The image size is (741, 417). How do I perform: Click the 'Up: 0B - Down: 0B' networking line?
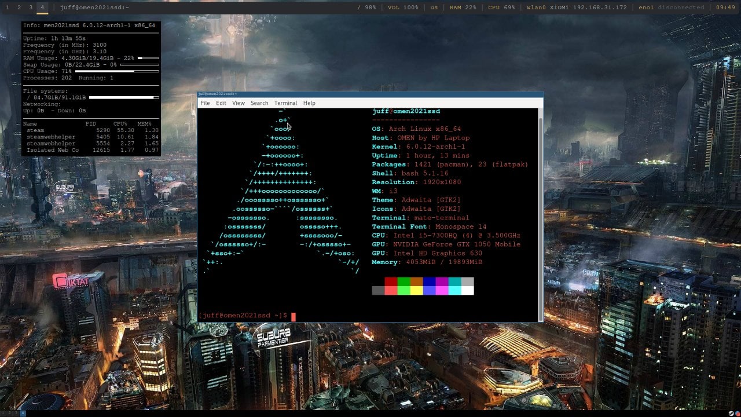[54, 111]
